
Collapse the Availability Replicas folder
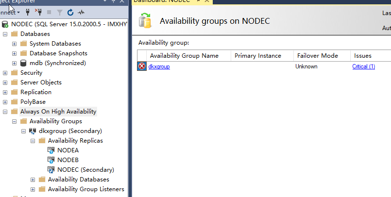33,141
